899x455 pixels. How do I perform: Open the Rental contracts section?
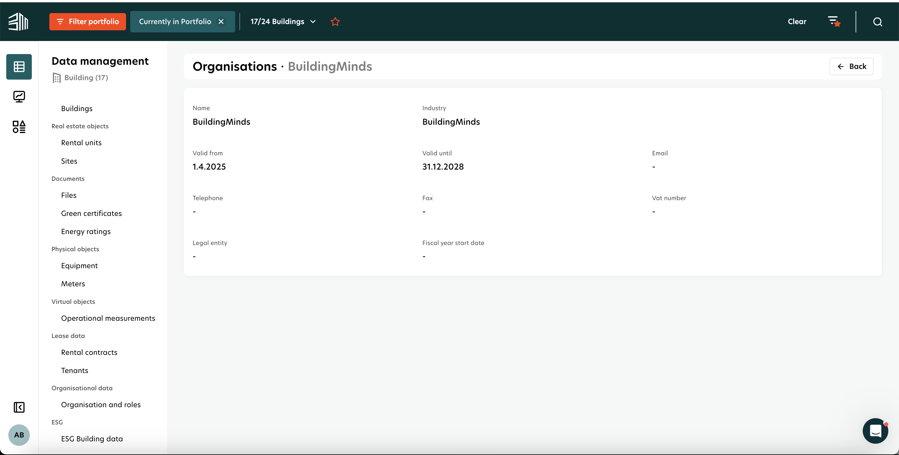pos(89,352)
